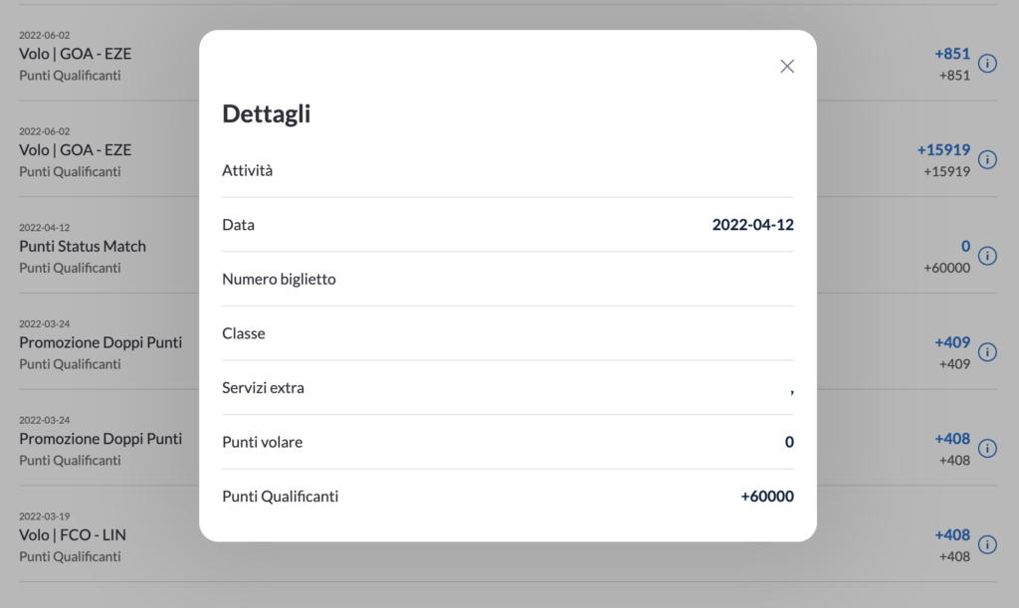Click the Punti volare value 0 in dialog
Image resolution: width=1019 pixels, height=608 pixels.
tap(789, 442)
